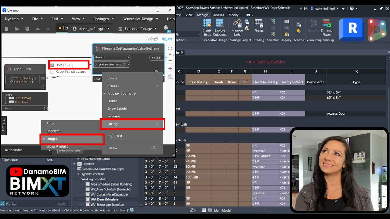Activate the Pan tool in Dynamo canvas
The width and height of the screenshot is (390, 219).
170,68
